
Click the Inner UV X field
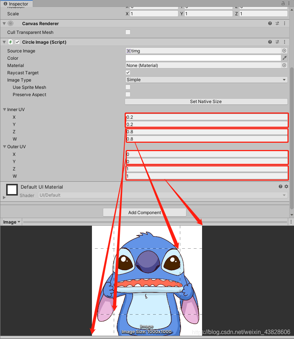point(206,117)
